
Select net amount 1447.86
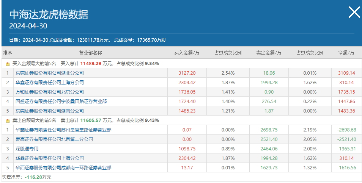(x=346, y=102)
